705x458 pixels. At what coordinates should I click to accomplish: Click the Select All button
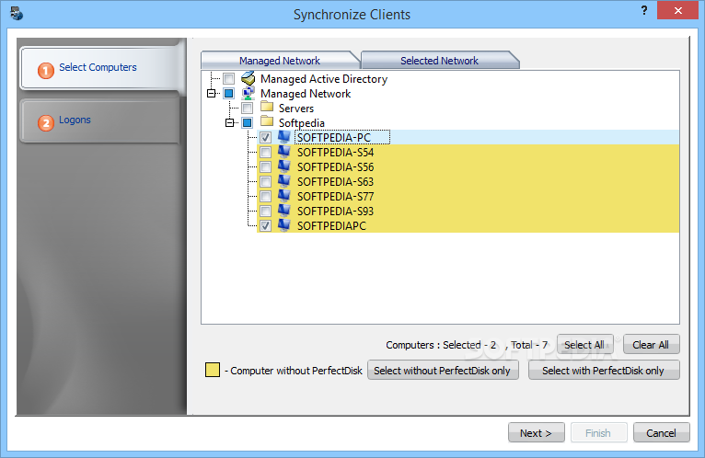(x=584, y=345)
